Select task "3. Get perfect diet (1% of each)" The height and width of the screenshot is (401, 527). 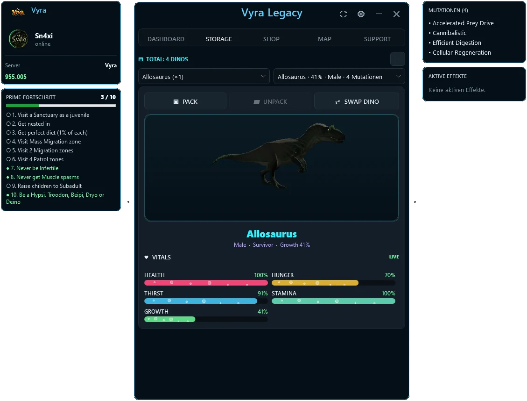click(47, 133)
